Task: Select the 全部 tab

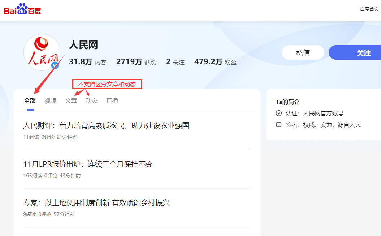Action: coord(30,100)
